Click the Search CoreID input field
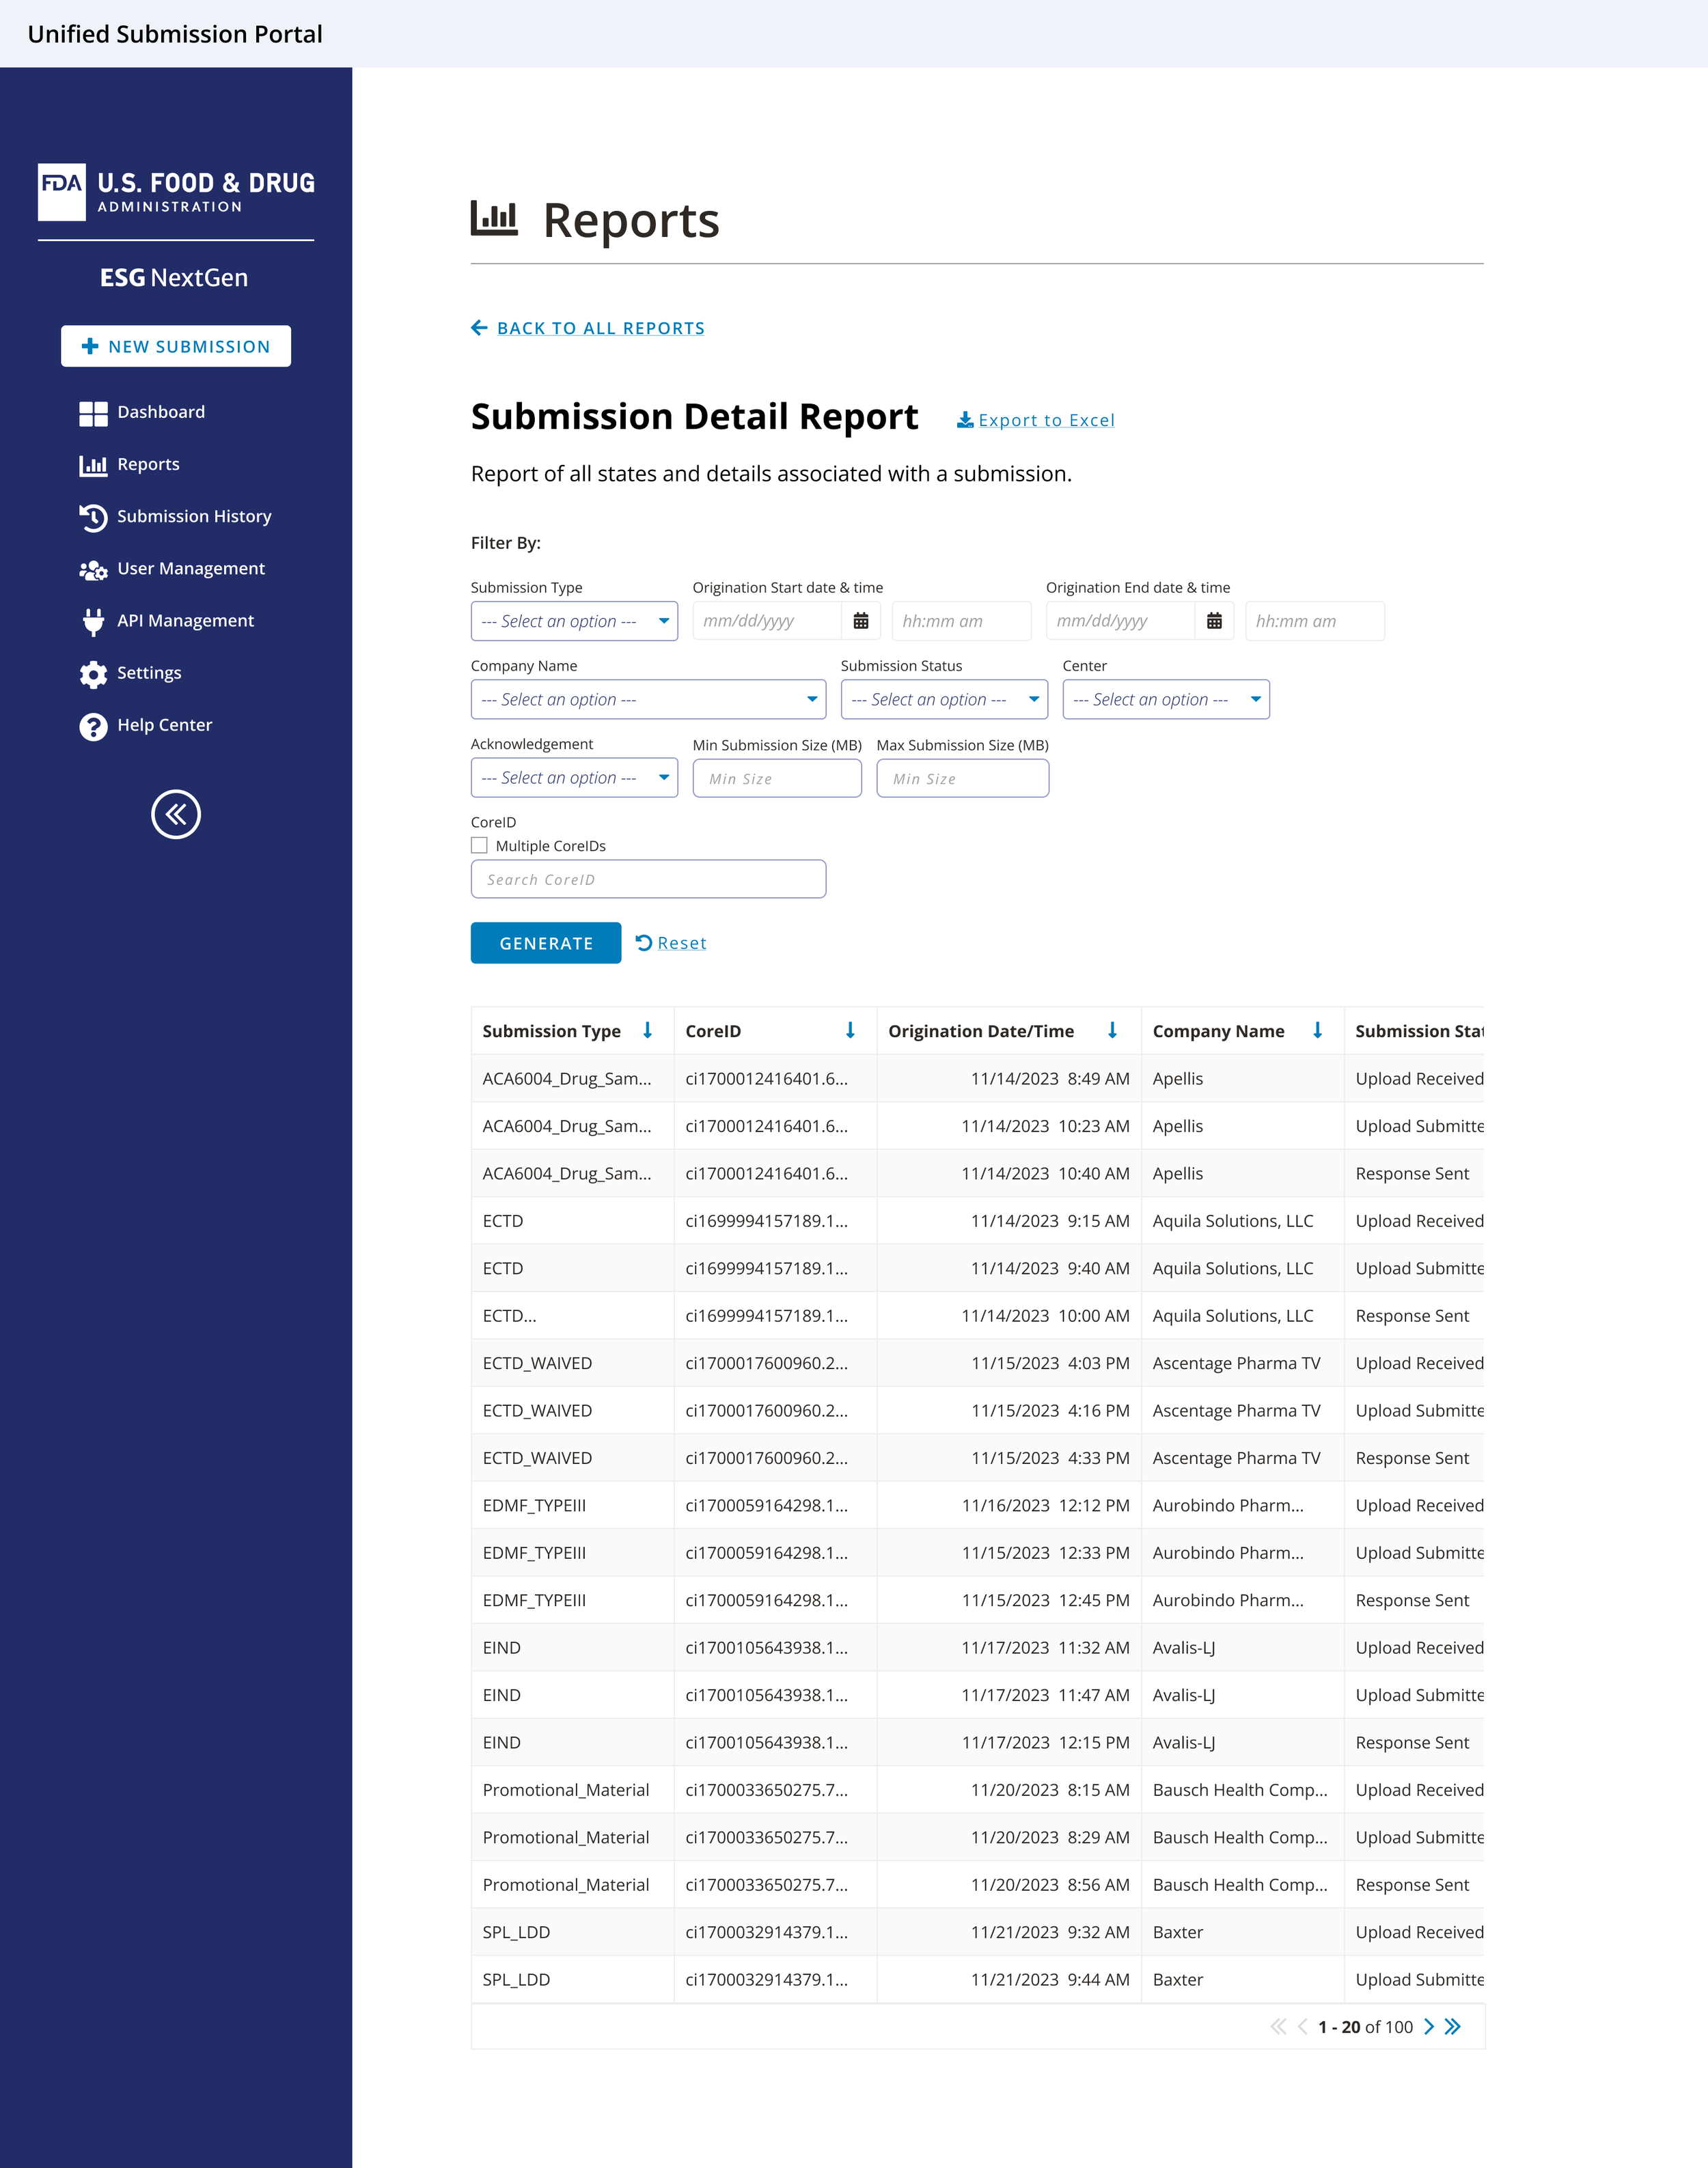 point(648,879)
